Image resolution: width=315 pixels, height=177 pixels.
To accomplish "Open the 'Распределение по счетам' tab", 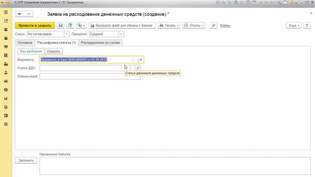I will pos(100,43).
